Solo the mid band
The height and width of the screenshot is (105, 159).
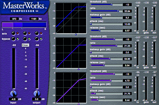(25, 33)
